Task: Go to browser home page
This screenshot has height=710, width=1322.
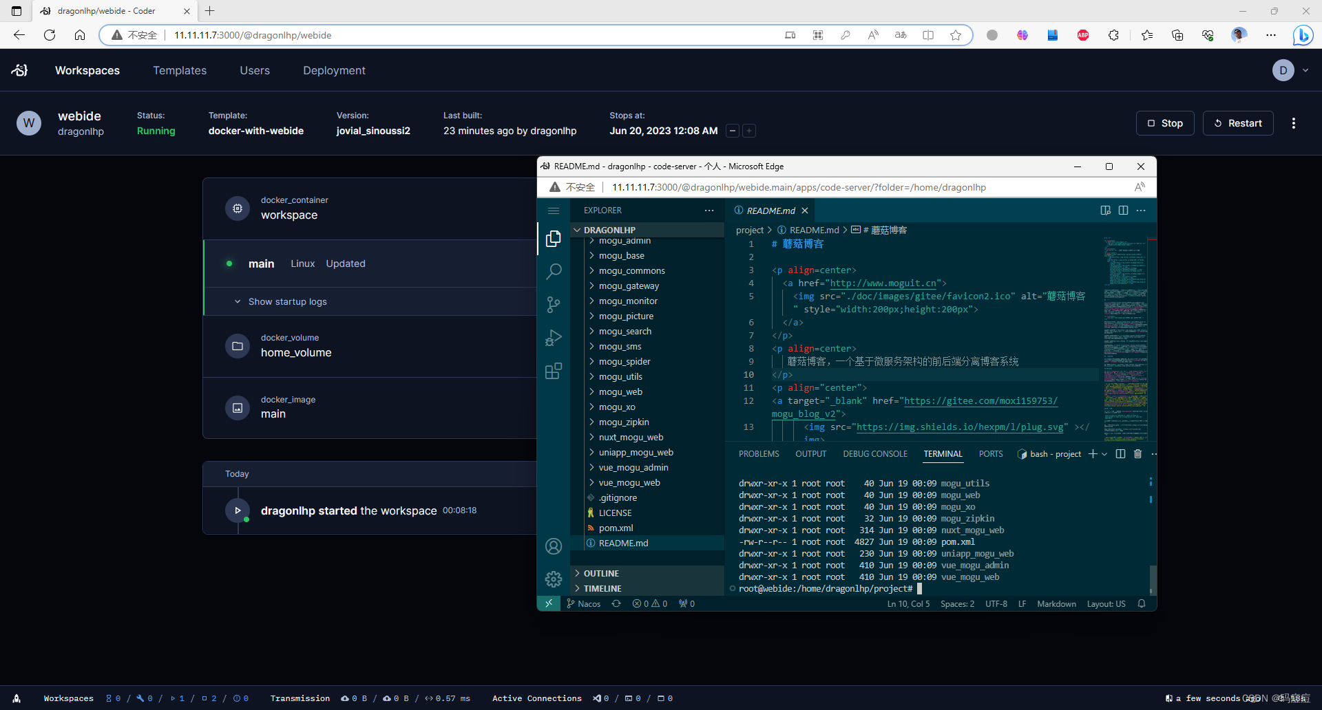Action: [x=80, y=35]
